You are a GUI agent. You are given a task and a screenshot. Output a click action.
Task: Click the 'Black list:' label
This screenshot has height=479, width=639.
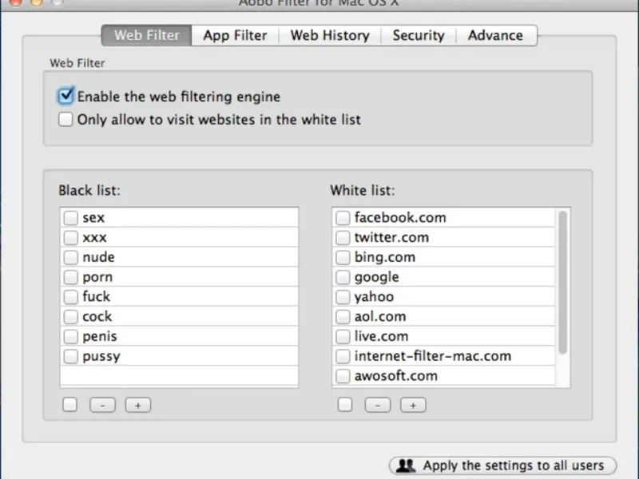click(x=89, y=190)
